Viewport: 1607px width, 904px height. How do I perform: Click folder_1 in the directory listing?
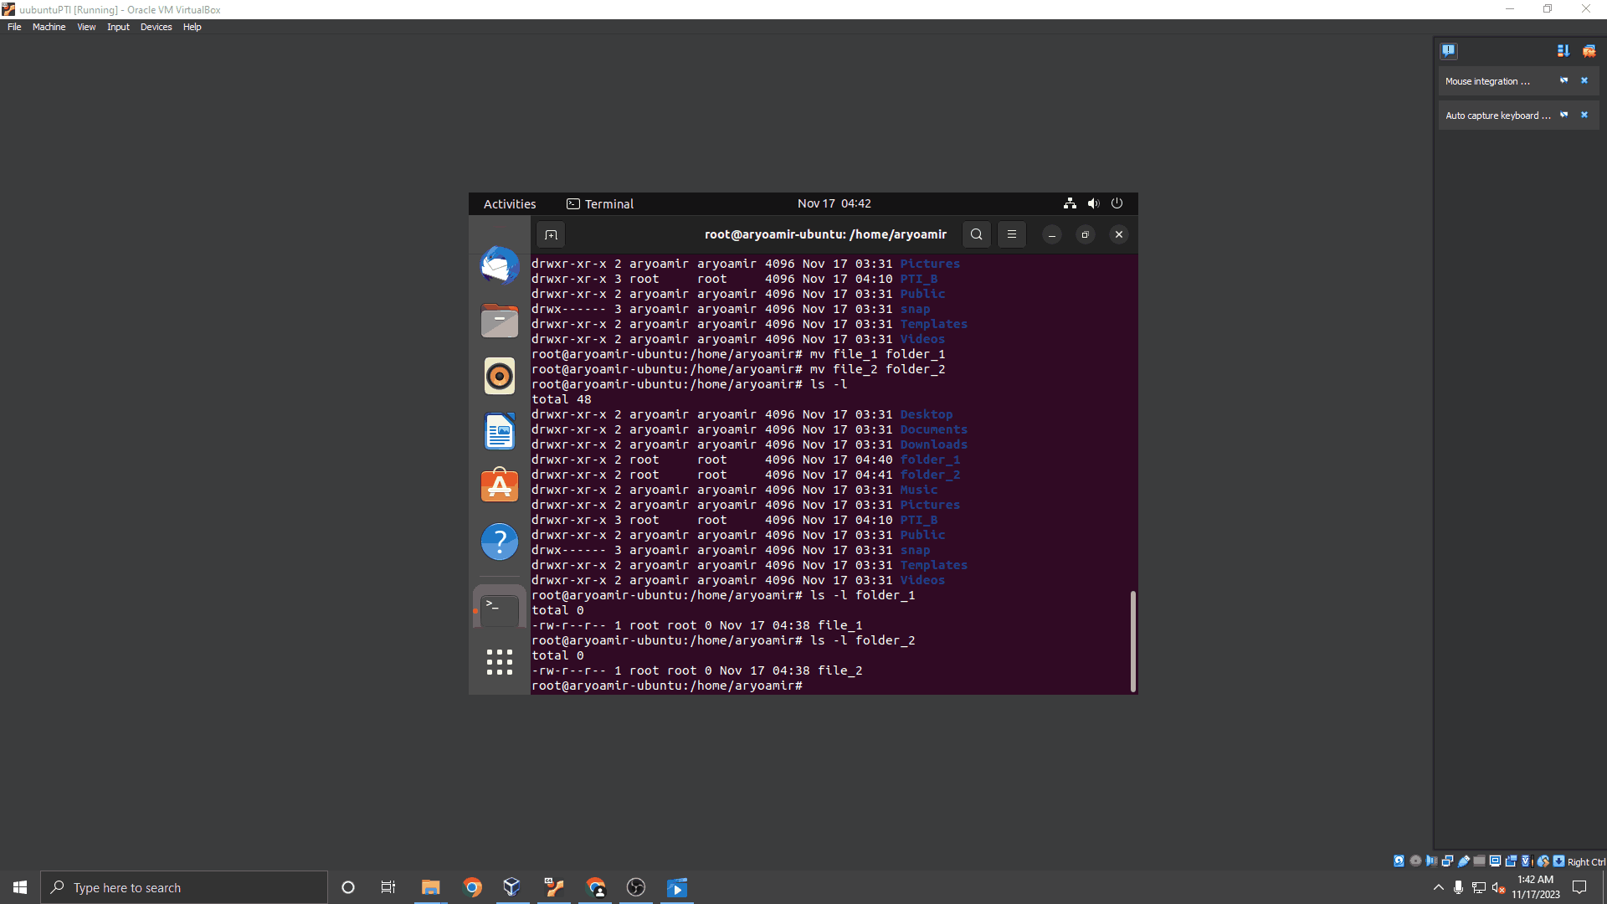930,460
